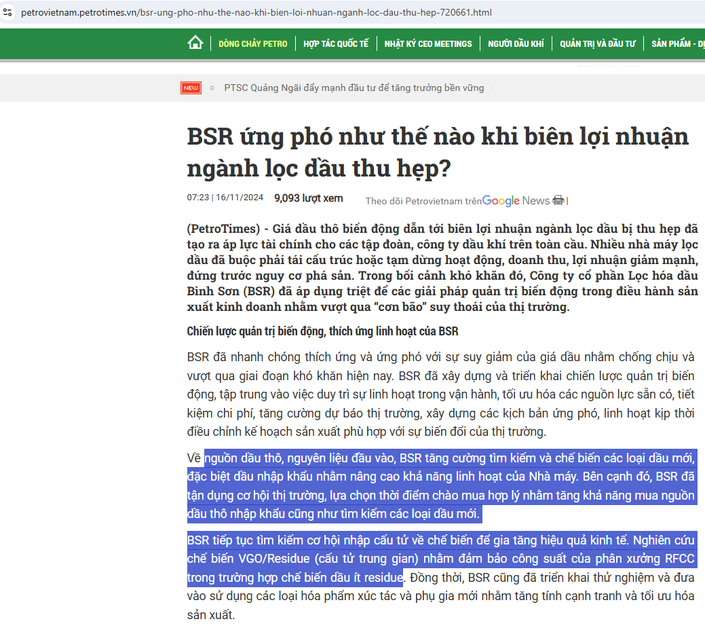Click paragraph starting BSR đã nhanh chóng
705x630 pixels.
point(440,394)
